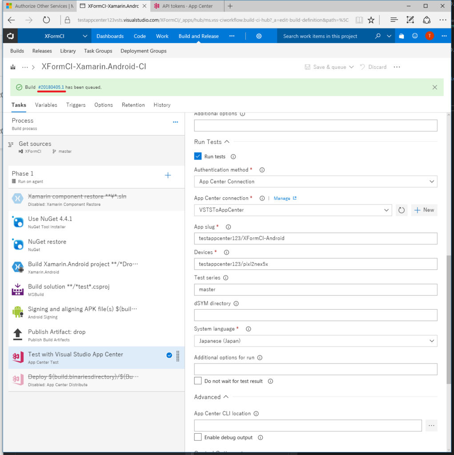Click info icon beside App slug
This screenshot has width=454, height=455.
click(228, 227)
